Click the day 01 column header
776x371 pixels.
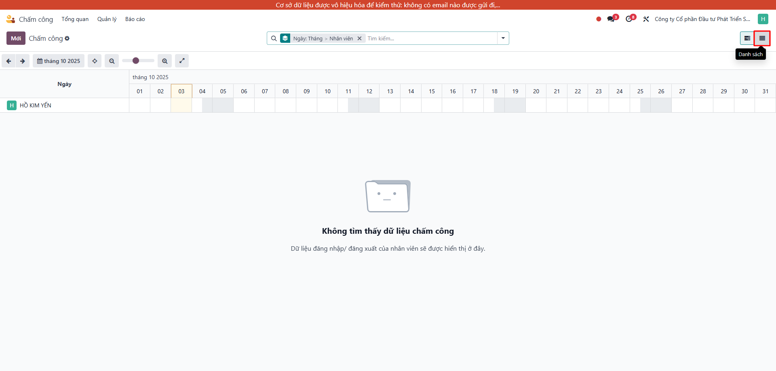click(x=140, y=91)
